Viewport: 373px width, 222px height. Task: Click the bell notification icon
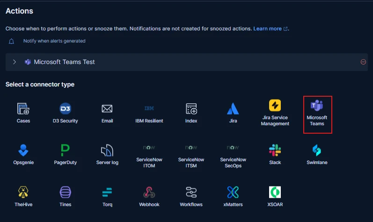click(11, 41)
